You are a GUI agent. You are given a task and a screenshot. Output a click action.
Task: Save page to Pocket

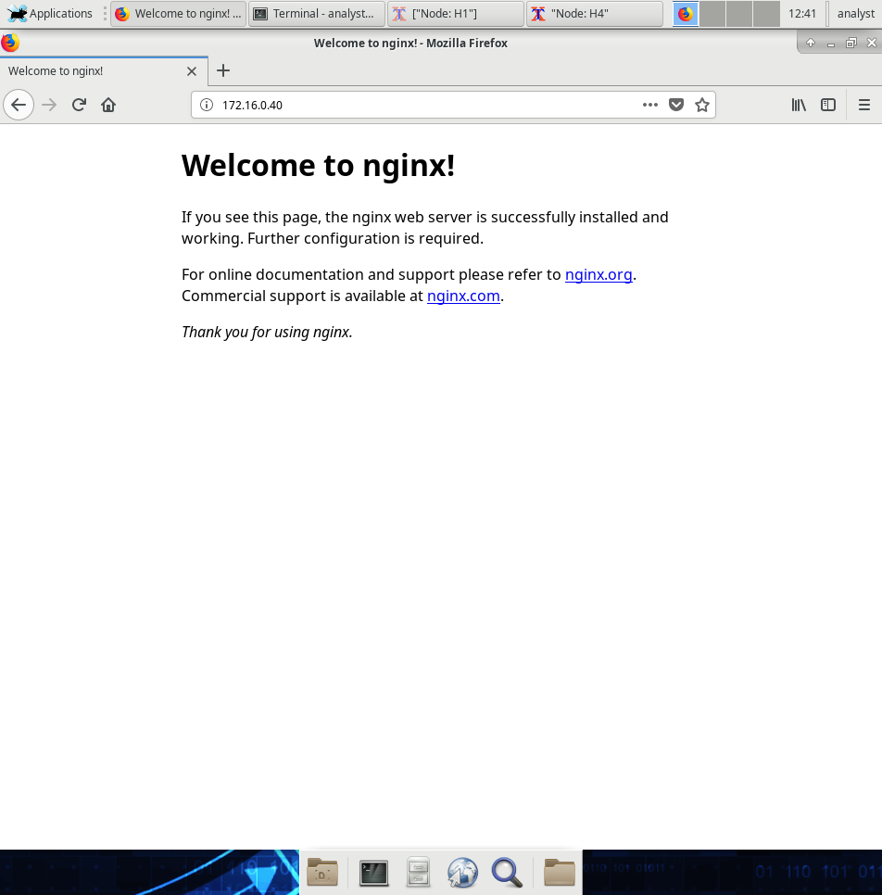tap(676, 105)
